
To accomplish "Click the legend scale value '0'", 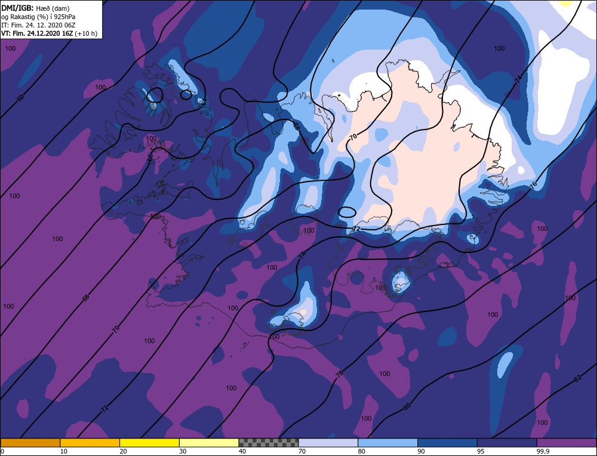I will [x=2, y=451].
